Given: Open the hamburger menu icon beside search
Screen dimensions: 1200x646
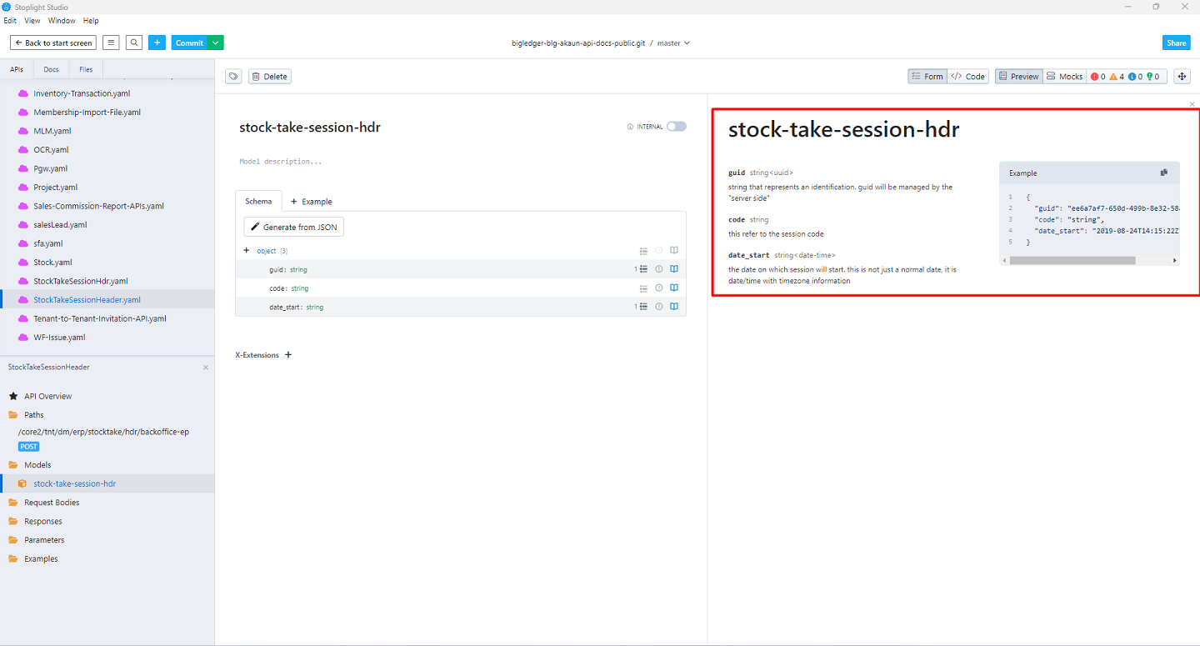Looking at the screenshot, I should [112, 43].
